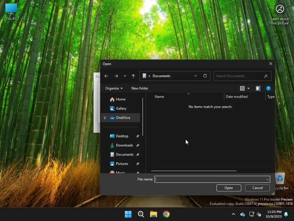
Task: Open recent locations chevron next to forward arrow
Action: [x=125, y=76]
